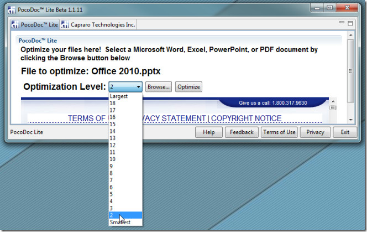The height and width of the screenshot is (232, 367).
Task: Choose optimization level 13
Action: pos(125,138)
